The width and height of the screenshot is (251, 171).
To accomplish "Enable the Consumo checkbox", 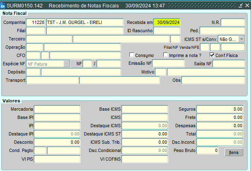I will 132,55.
